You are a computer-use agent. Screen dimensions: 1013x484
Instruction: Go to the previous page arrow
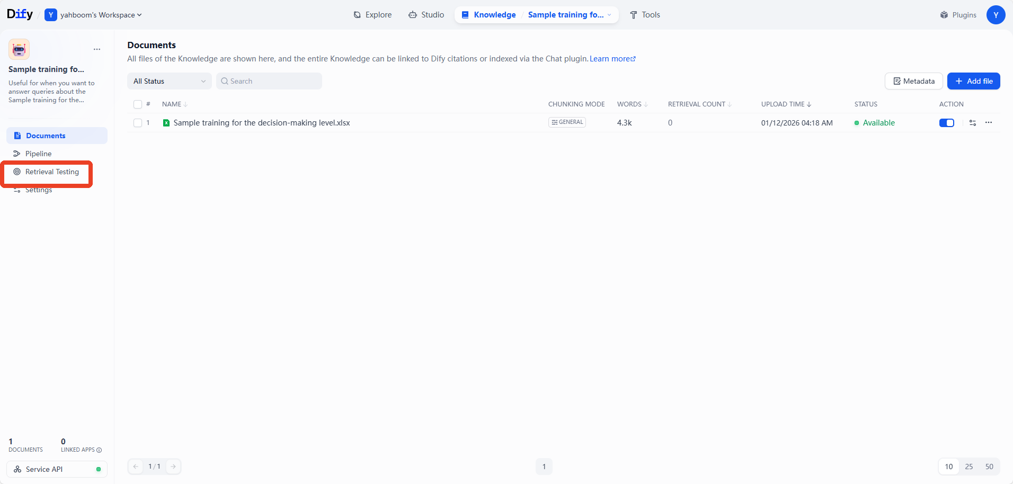point(136,467)
